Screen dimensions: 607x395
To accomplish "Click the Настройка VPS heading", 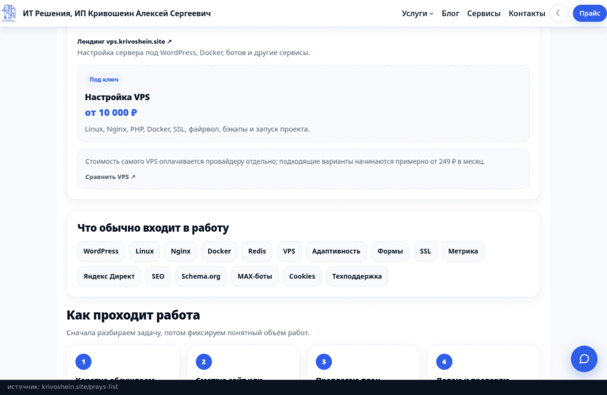I will pyautogui.click(x=117, y=97).
